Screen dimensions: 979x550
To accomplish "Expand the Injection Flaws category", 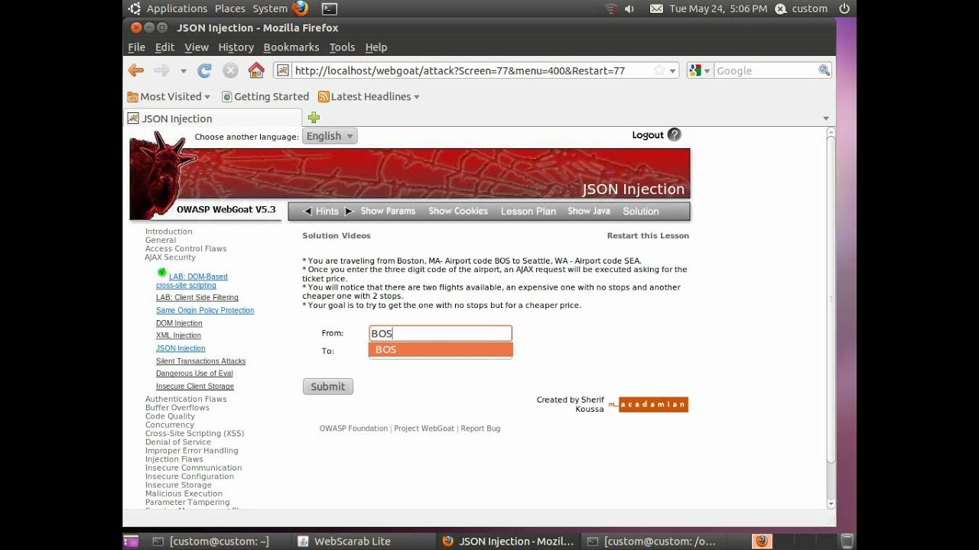I will click(174, 459).
